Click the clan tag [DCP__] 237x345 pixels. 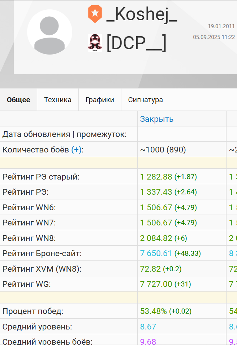pyautogui.click(x=136, y=43)
